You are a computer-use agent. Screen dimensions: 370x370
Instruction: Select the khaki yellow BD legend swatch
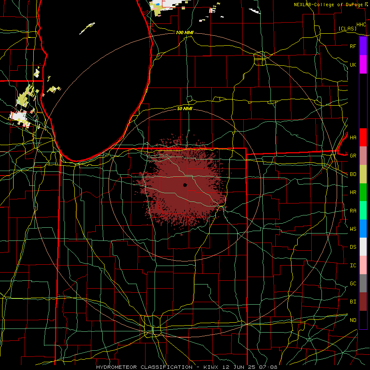(x=363, y=174)
